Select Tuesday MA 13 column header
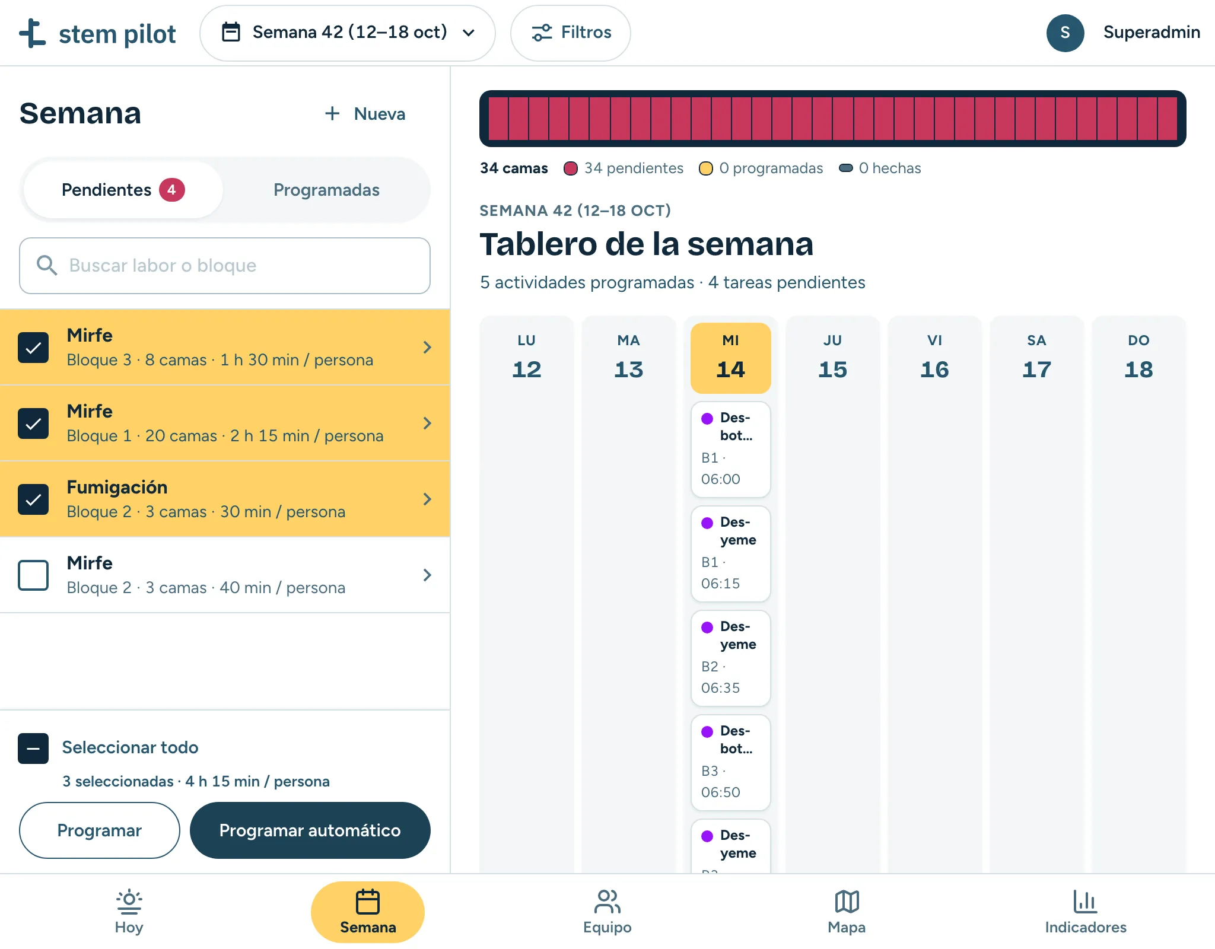Viewport: 1215px width, 949px height. tap(629, 358)
